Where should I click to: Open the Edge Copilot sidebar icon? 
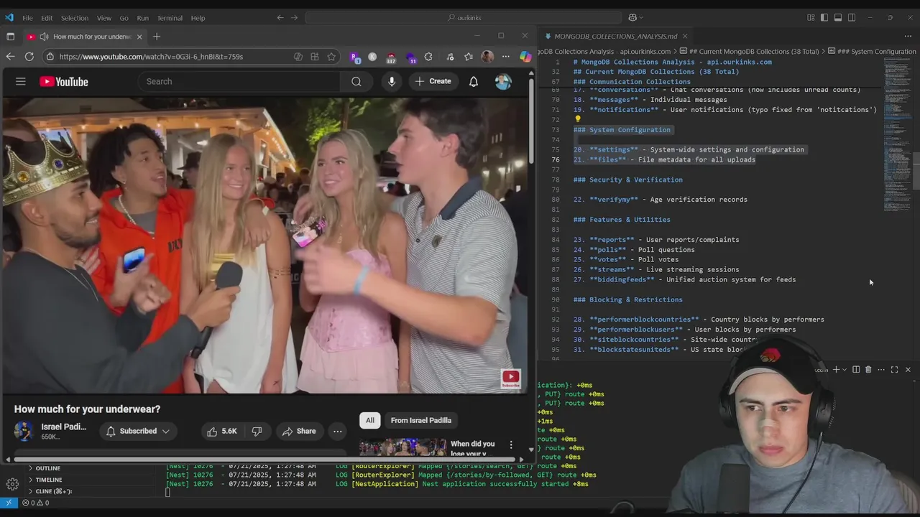[525, 57]
